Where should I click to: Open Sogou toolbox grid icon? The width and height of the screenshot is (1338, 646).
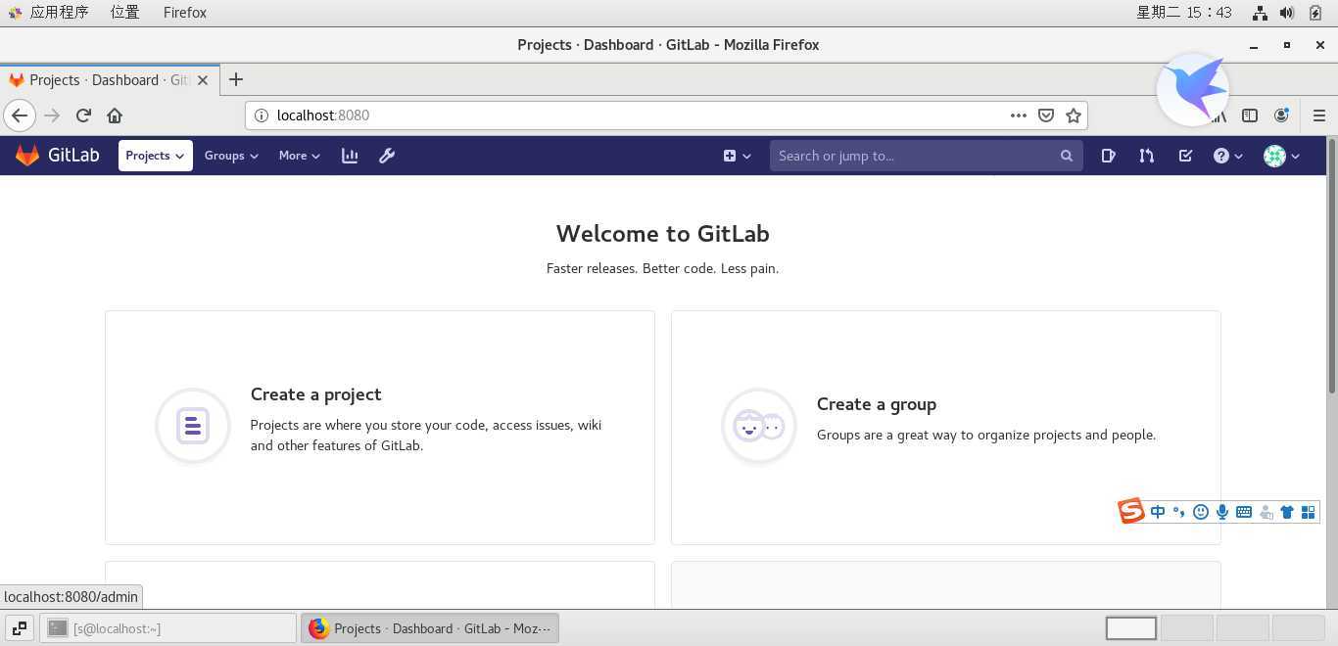1309,512
